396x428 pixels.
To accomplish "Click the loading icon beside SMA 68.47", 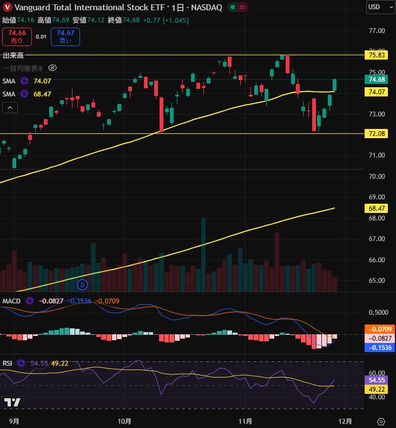I will point(24,94).
